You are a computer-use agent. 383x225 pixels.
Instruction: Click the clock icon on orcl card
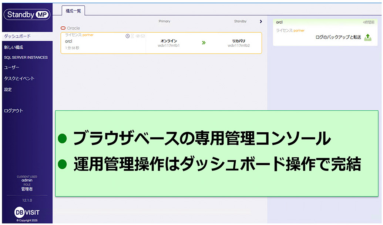[128, 36]
